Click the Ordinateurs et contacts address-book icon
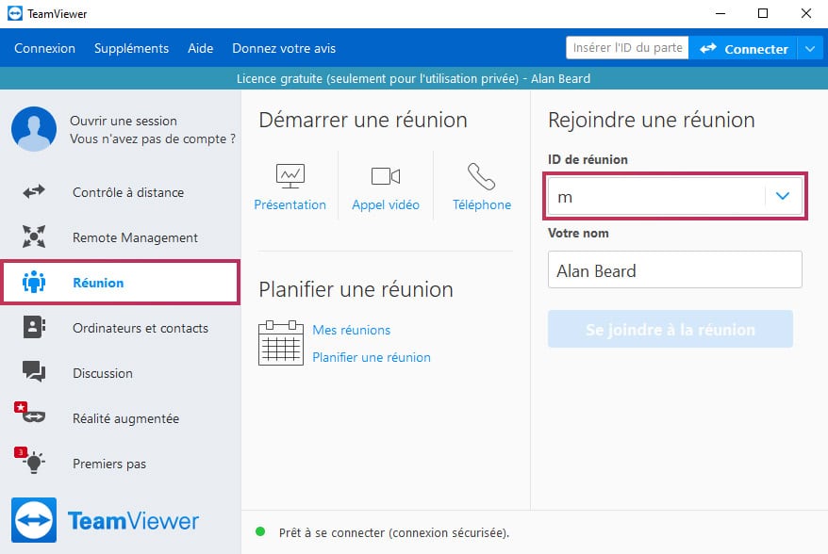 coord(34,327)
